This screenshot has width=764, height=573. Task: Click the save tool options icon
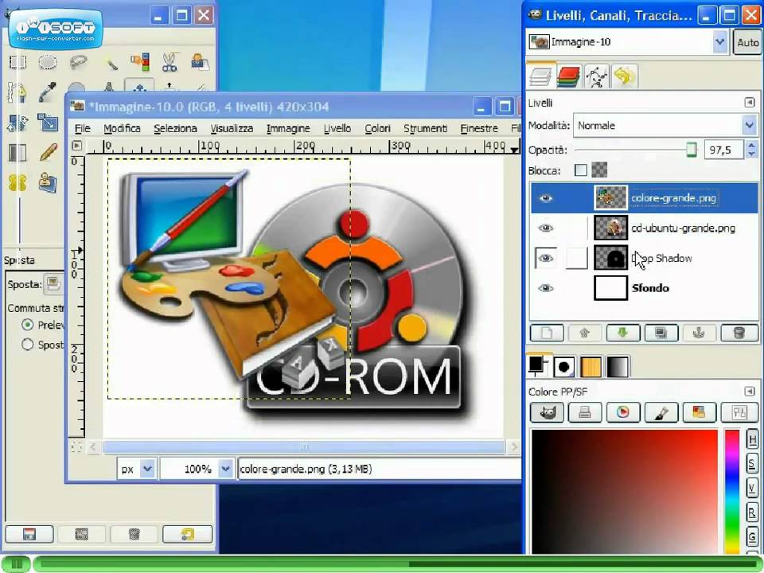29,534
